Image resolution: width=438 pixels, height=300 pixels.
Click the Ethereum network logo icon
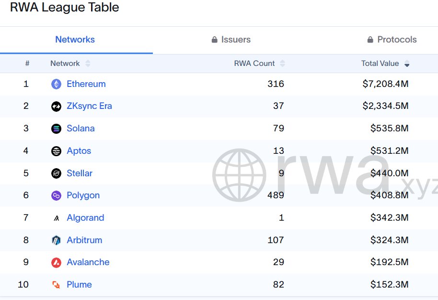[56, 84]
